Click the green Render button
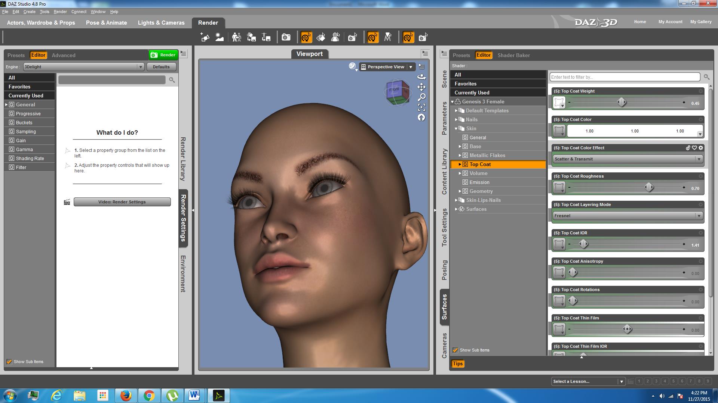Viewport: 718px width, 403px height. [163, 55]
